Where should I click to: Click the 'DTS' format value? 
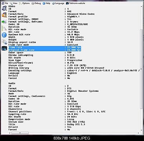point(69,89)
